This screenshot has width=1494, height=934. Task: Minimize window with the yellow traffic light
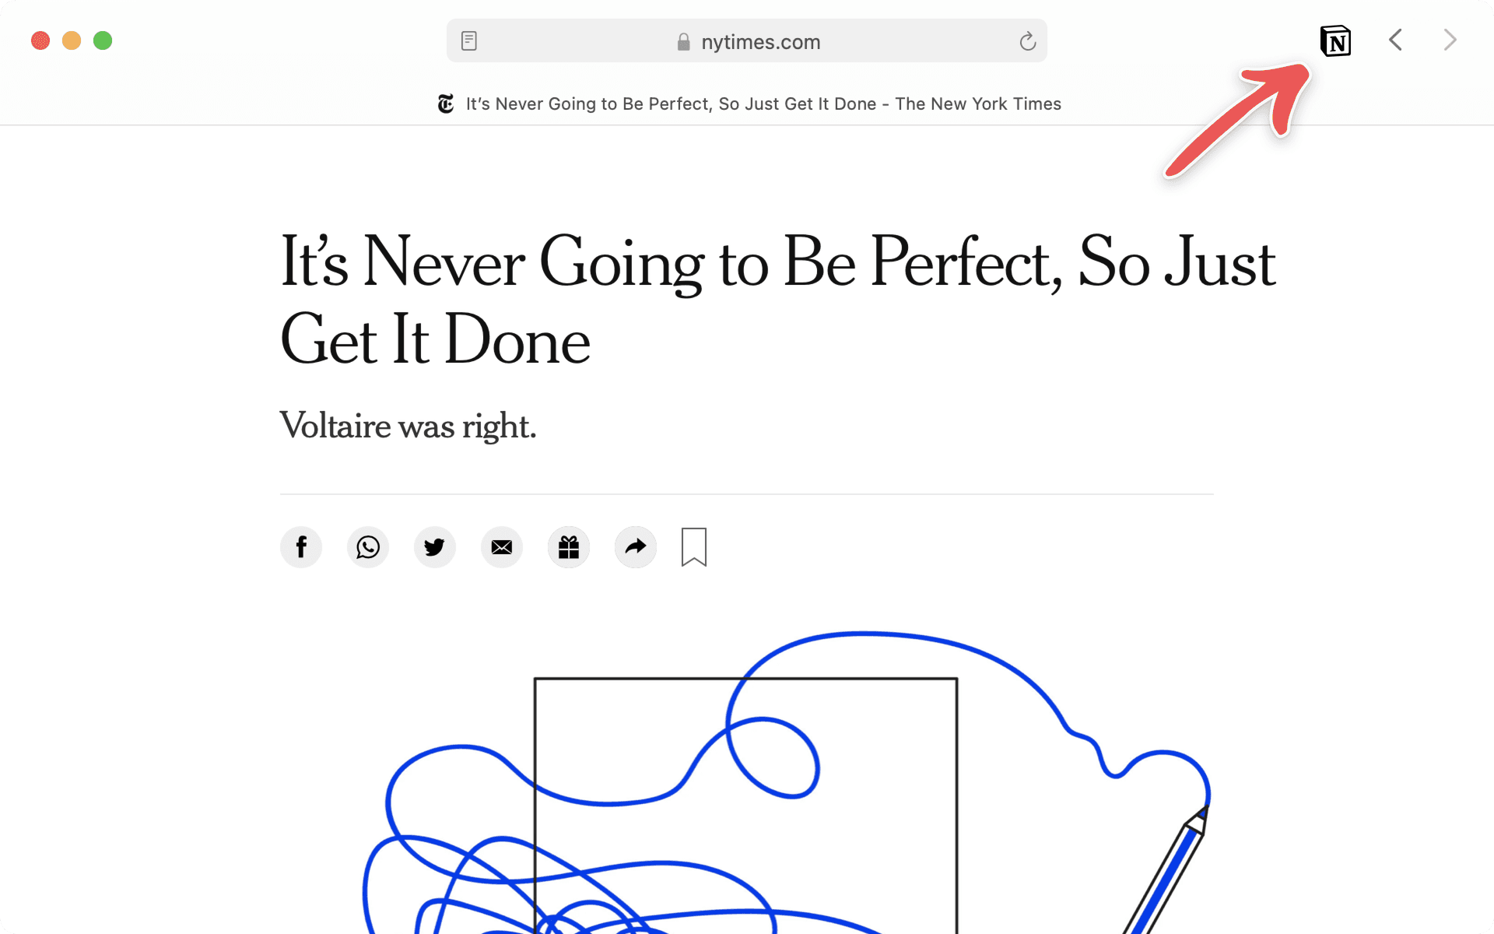pos(71,40)
